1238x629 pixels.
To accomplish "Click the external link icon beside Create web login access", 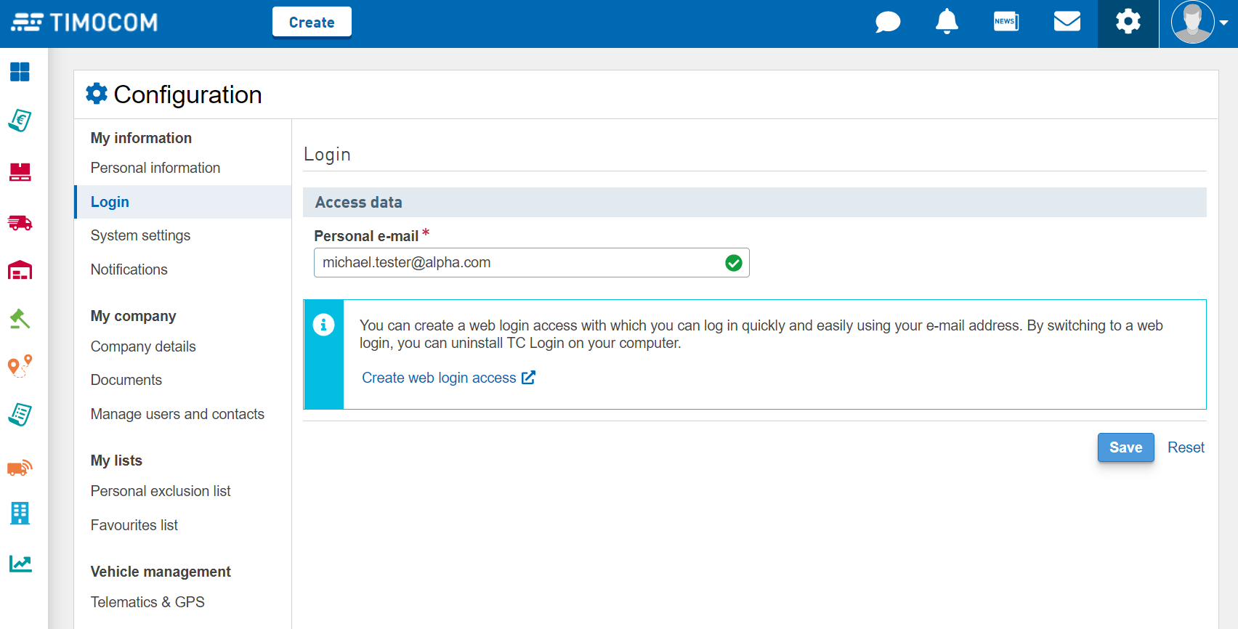I will tap(528, 378).
